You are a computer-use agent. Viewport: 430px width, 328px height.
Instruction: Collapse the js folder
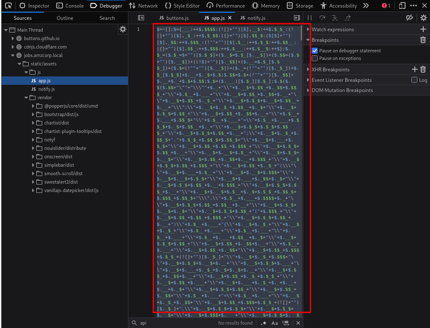pos(26,72)
